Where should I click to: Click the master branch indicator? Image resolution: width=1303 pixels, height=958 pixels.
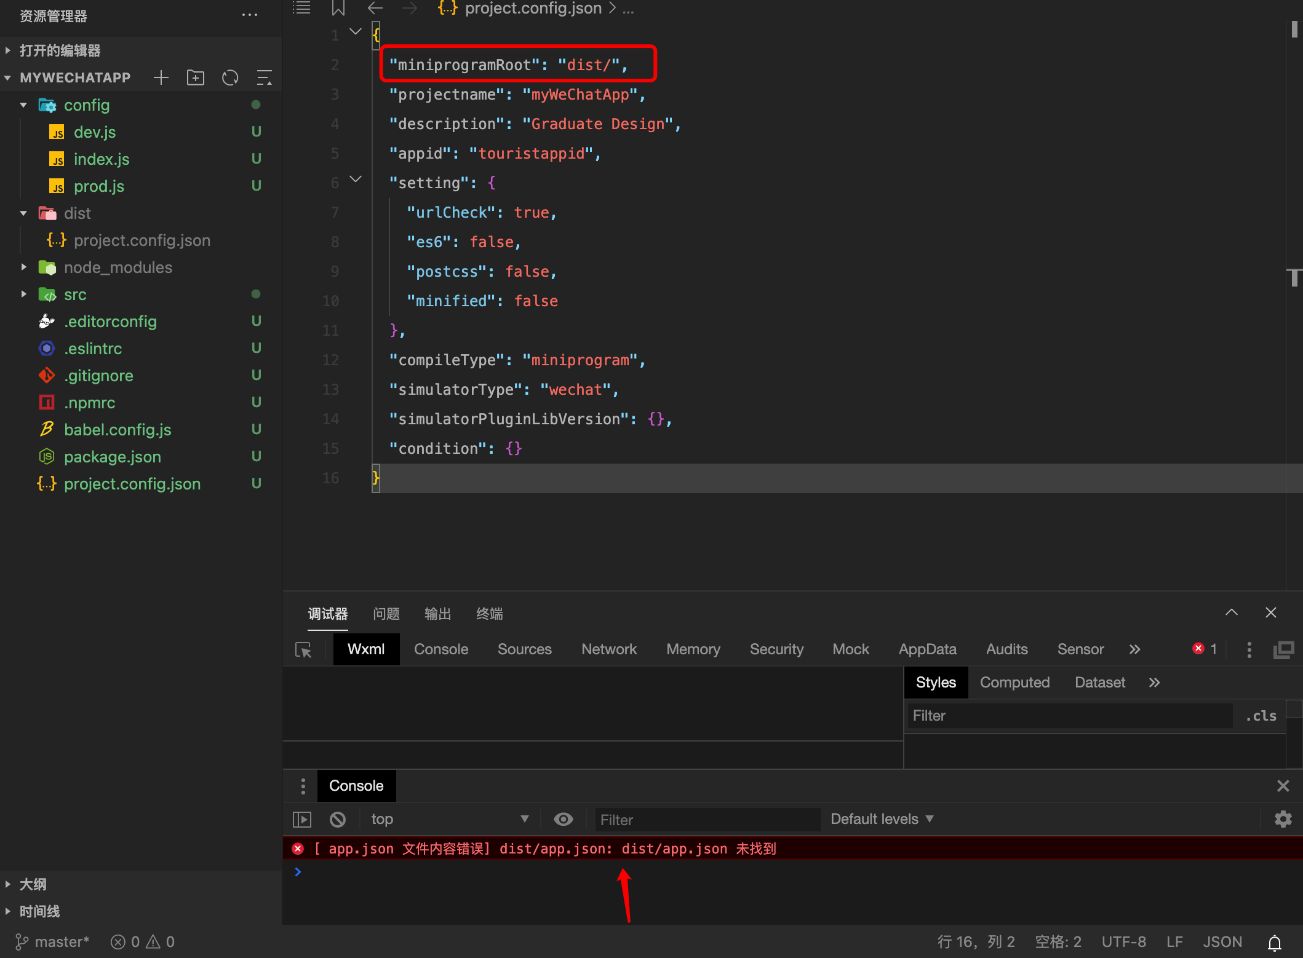pyautogui.click(x=53, y=942)
